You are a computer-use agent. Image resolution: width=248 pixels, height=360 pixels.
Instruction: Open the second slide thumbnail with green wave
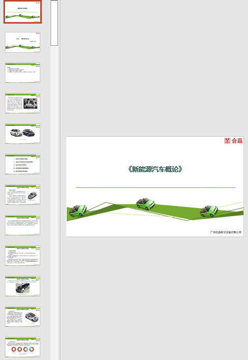[23, 42]
